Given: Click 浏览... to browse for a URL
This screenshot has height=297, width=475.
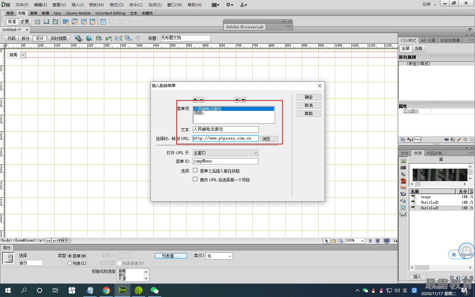Looking at the screenshot, I should [x=269, y=139].
